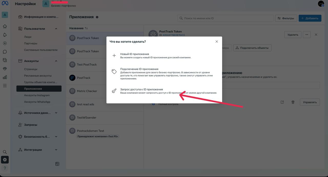Select 'Metric Checker' in the app list
328x177 pixels.
tap(87, 91)
